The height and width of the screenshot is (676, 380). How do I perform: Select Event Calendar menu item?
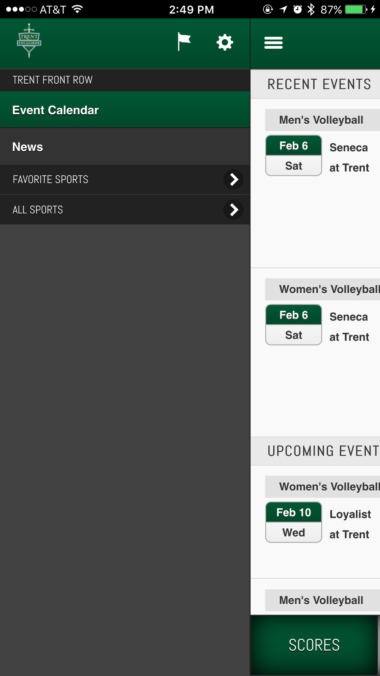[125, 110]
